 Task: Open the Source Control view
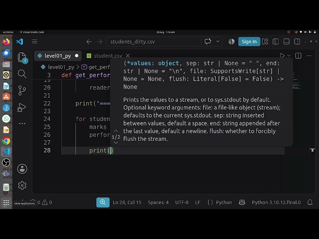point(22,91)
